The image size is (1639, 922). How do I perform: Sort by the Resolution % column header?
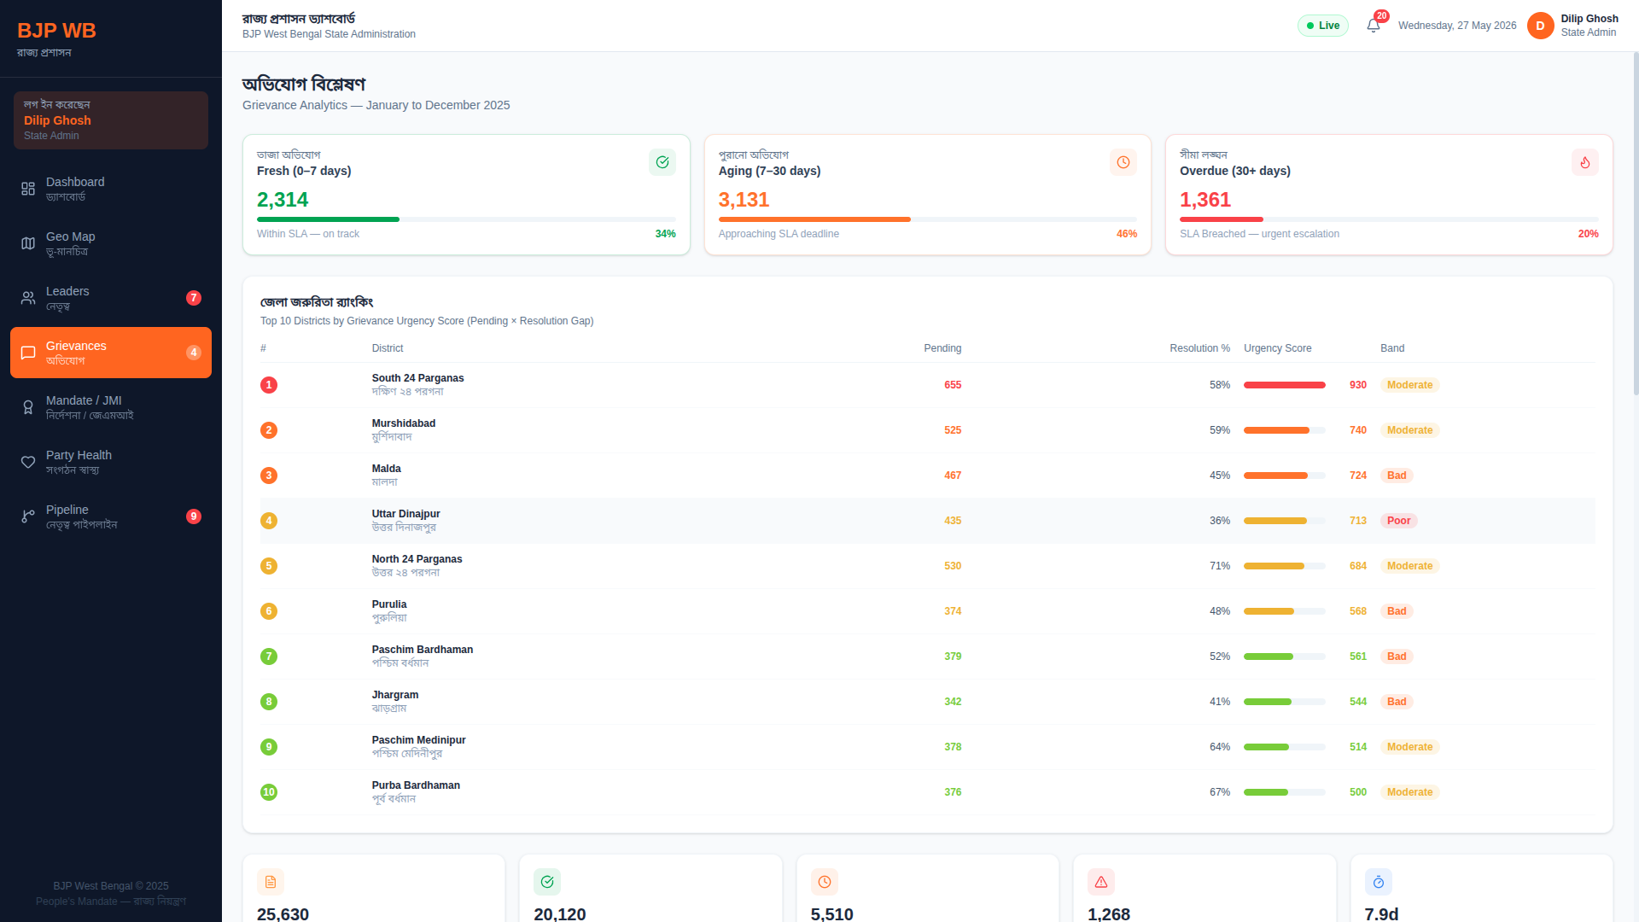tap(1199, 348)
